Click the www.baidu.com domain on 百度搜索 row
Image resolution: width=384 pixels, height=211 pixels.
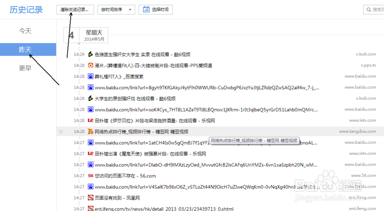[360, 76]
